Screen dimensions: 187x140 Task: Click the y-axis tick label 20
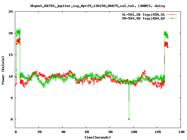click(11, 33)
